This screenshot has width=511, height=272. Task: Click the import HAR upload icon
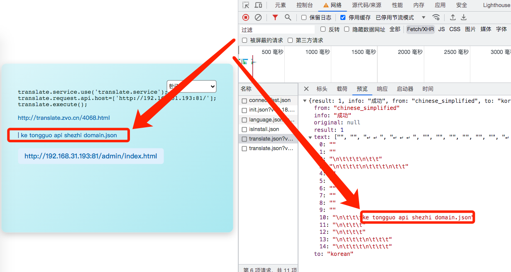(453, 17)
